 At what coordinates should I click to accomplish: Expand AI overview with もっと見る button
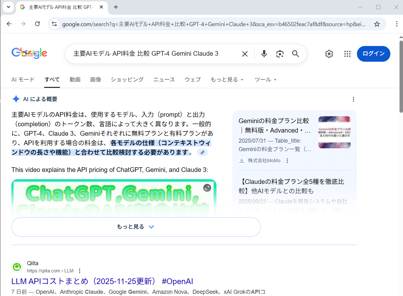pyautogui.click(x=136, y=227)
